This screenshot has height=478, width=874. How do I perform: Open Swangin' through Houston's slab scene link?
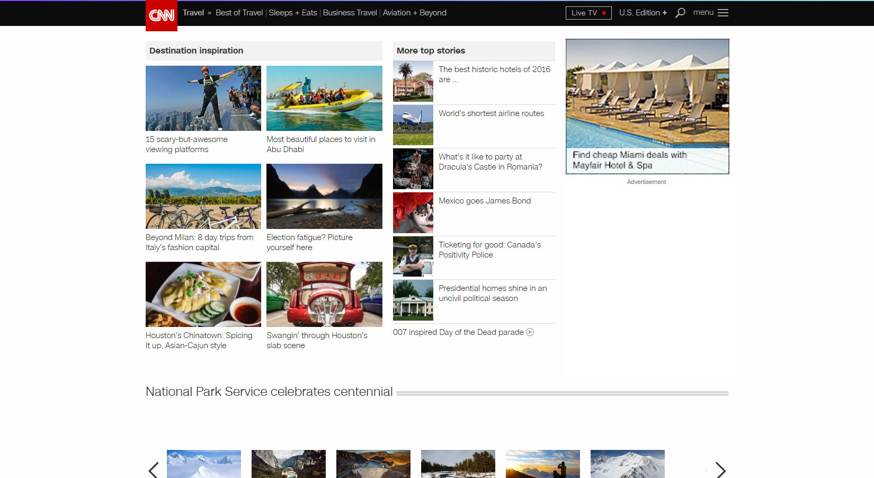point(317,340)
